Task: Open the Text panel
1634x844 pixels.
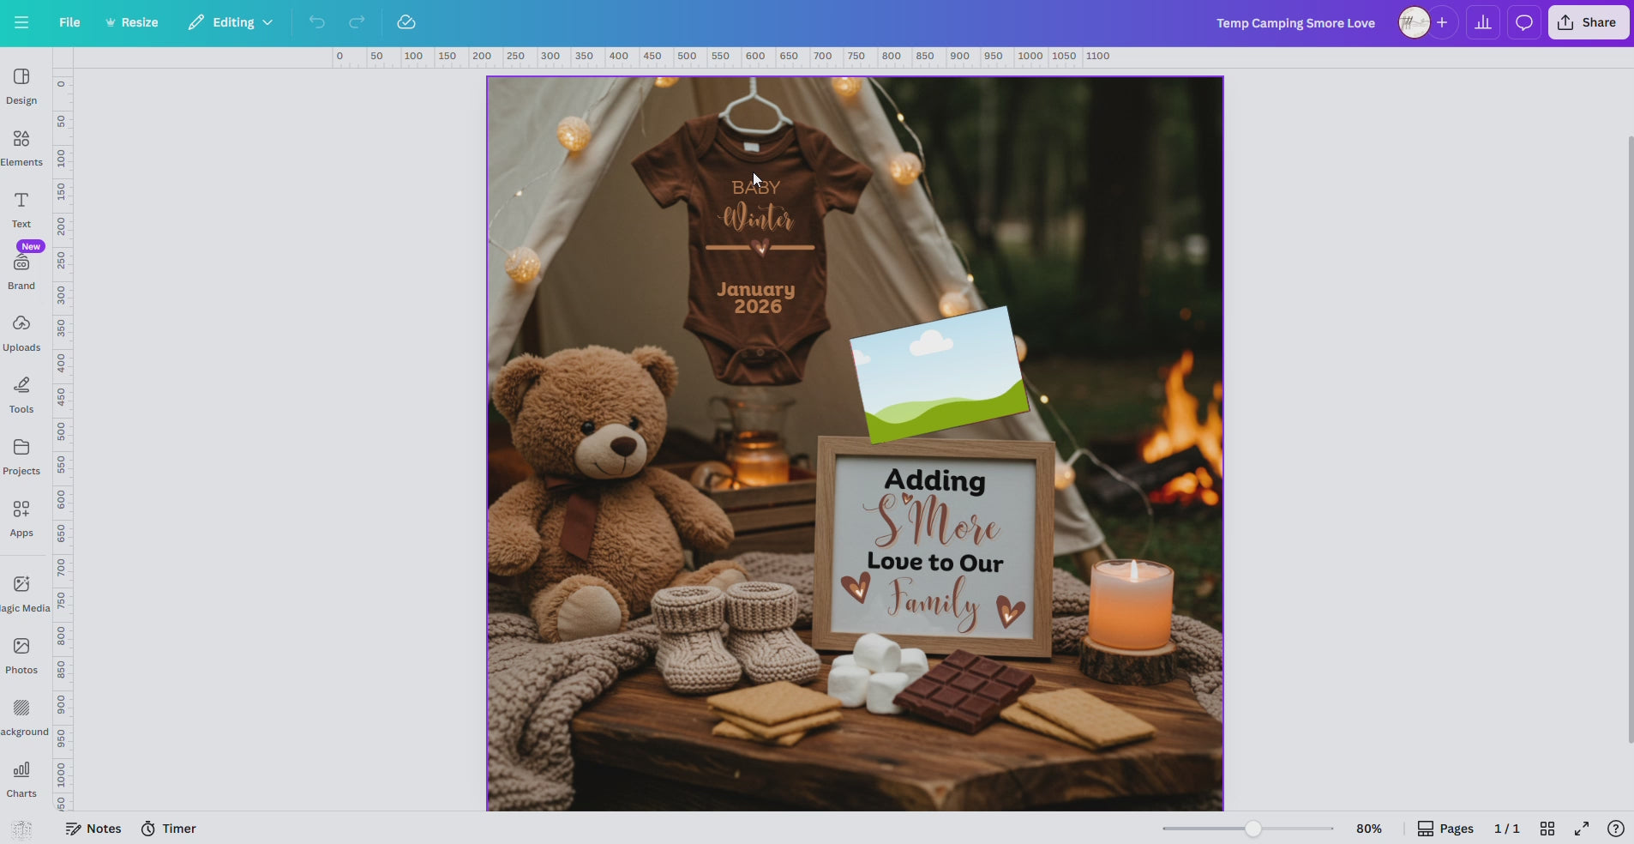Action: (21, 208)
